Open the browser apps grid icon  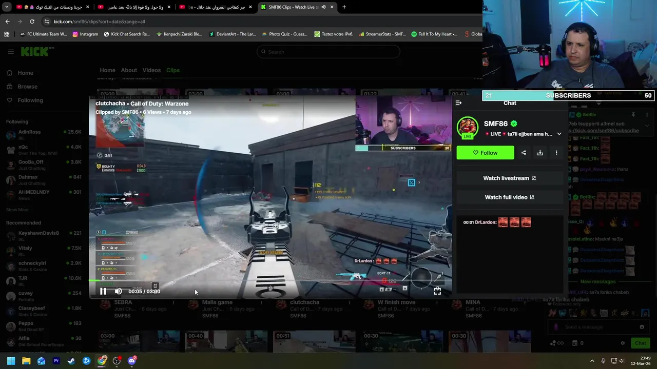7,34
